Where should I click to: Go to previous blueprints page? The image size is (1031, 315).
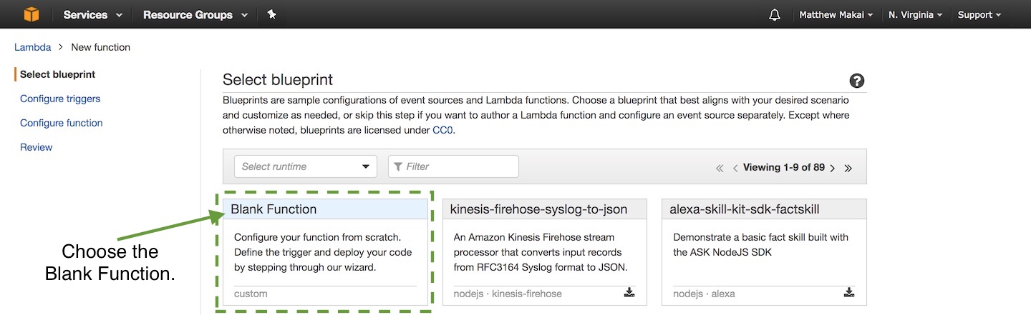(x=735, y=168)
